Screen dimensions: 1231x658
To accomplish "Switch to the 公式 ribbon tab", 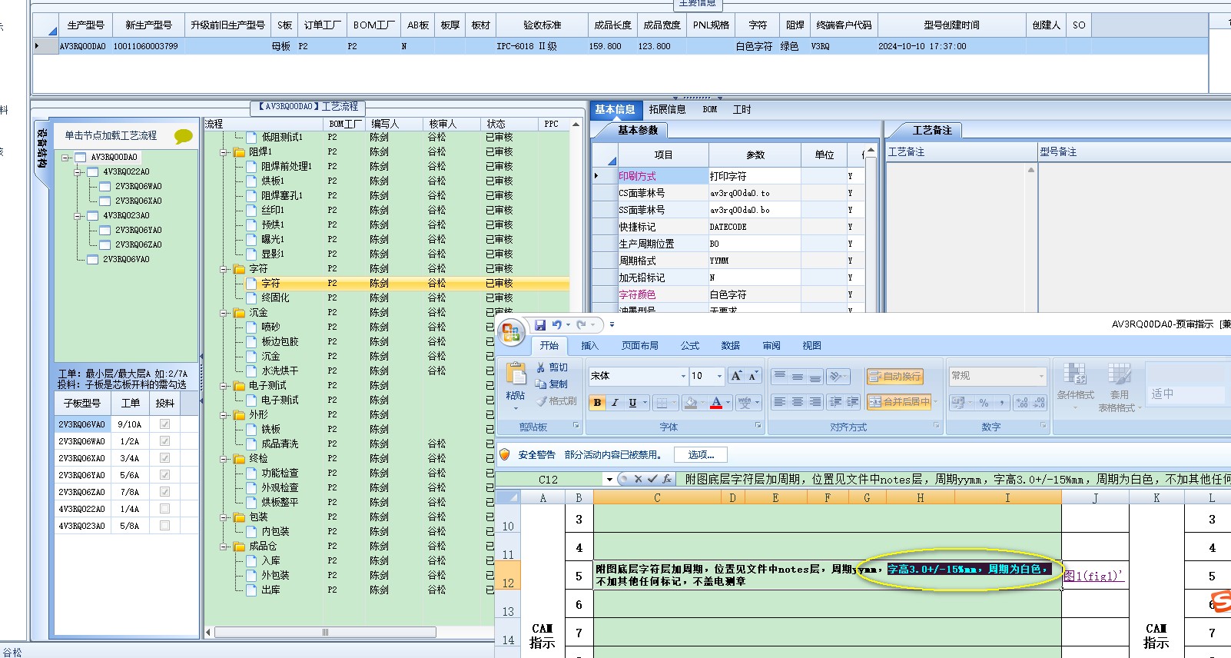I will point(690,346).
